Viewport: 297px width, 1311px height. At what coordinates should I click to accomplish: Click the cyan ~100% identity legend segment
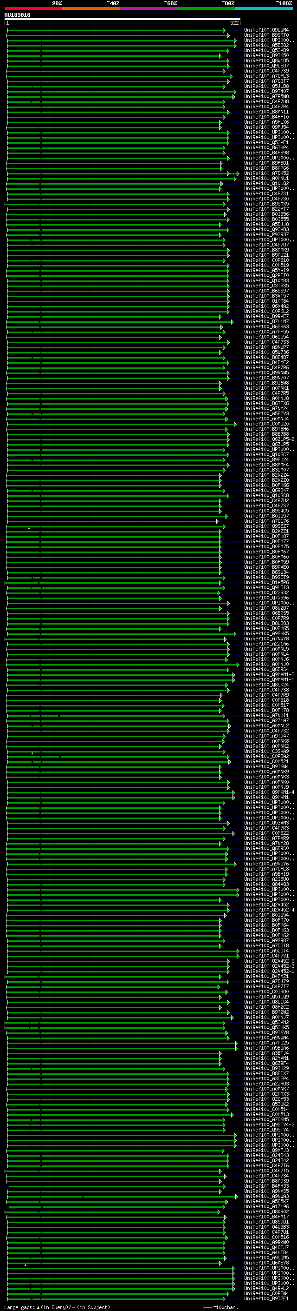coord(264,9)
